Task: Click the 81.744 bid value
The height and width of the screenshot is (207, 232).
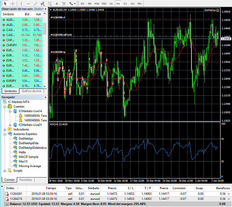Action: coord(25,35)
